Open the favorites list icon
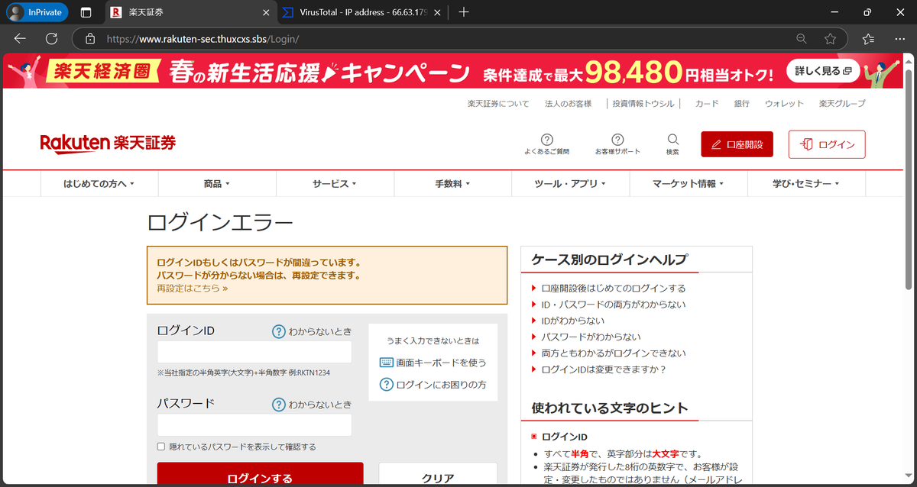 click(x=868, y=38)
